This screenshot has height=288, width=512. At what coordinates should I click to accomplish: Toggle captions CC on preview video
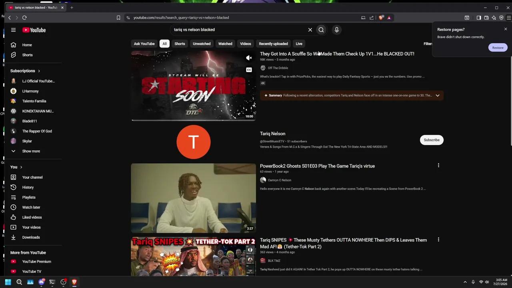249,70
